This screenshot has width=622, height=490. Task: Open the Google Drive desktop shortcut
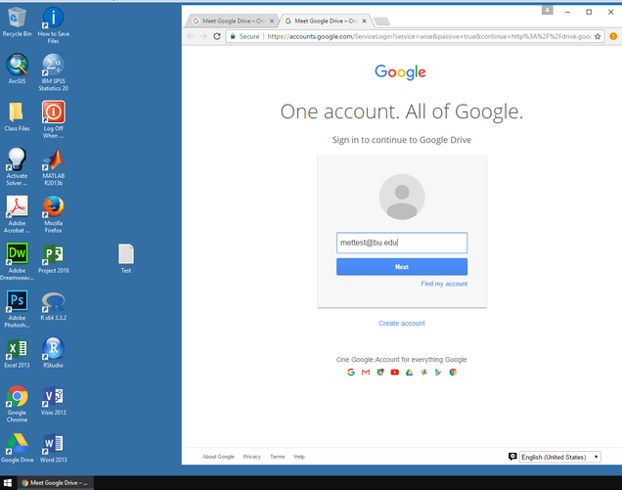coord(17,448)
